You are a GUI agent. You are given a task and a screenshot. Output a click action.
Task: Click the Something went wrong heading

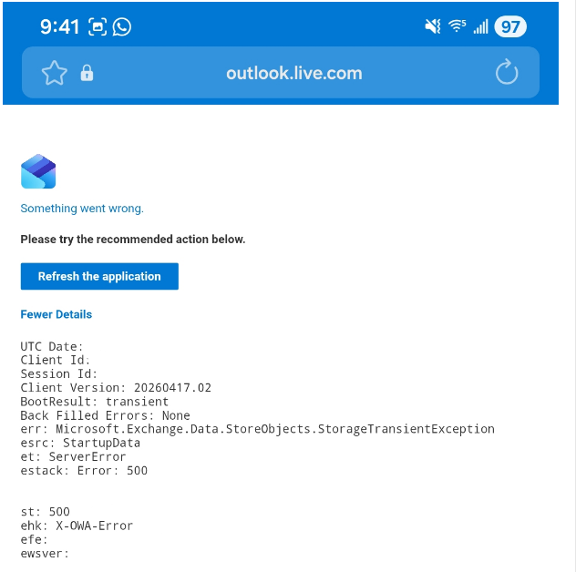point(82,209)
